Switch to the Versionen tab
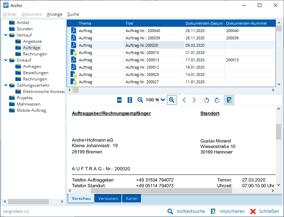Viewport: 284px width, 217px height. 108,199
